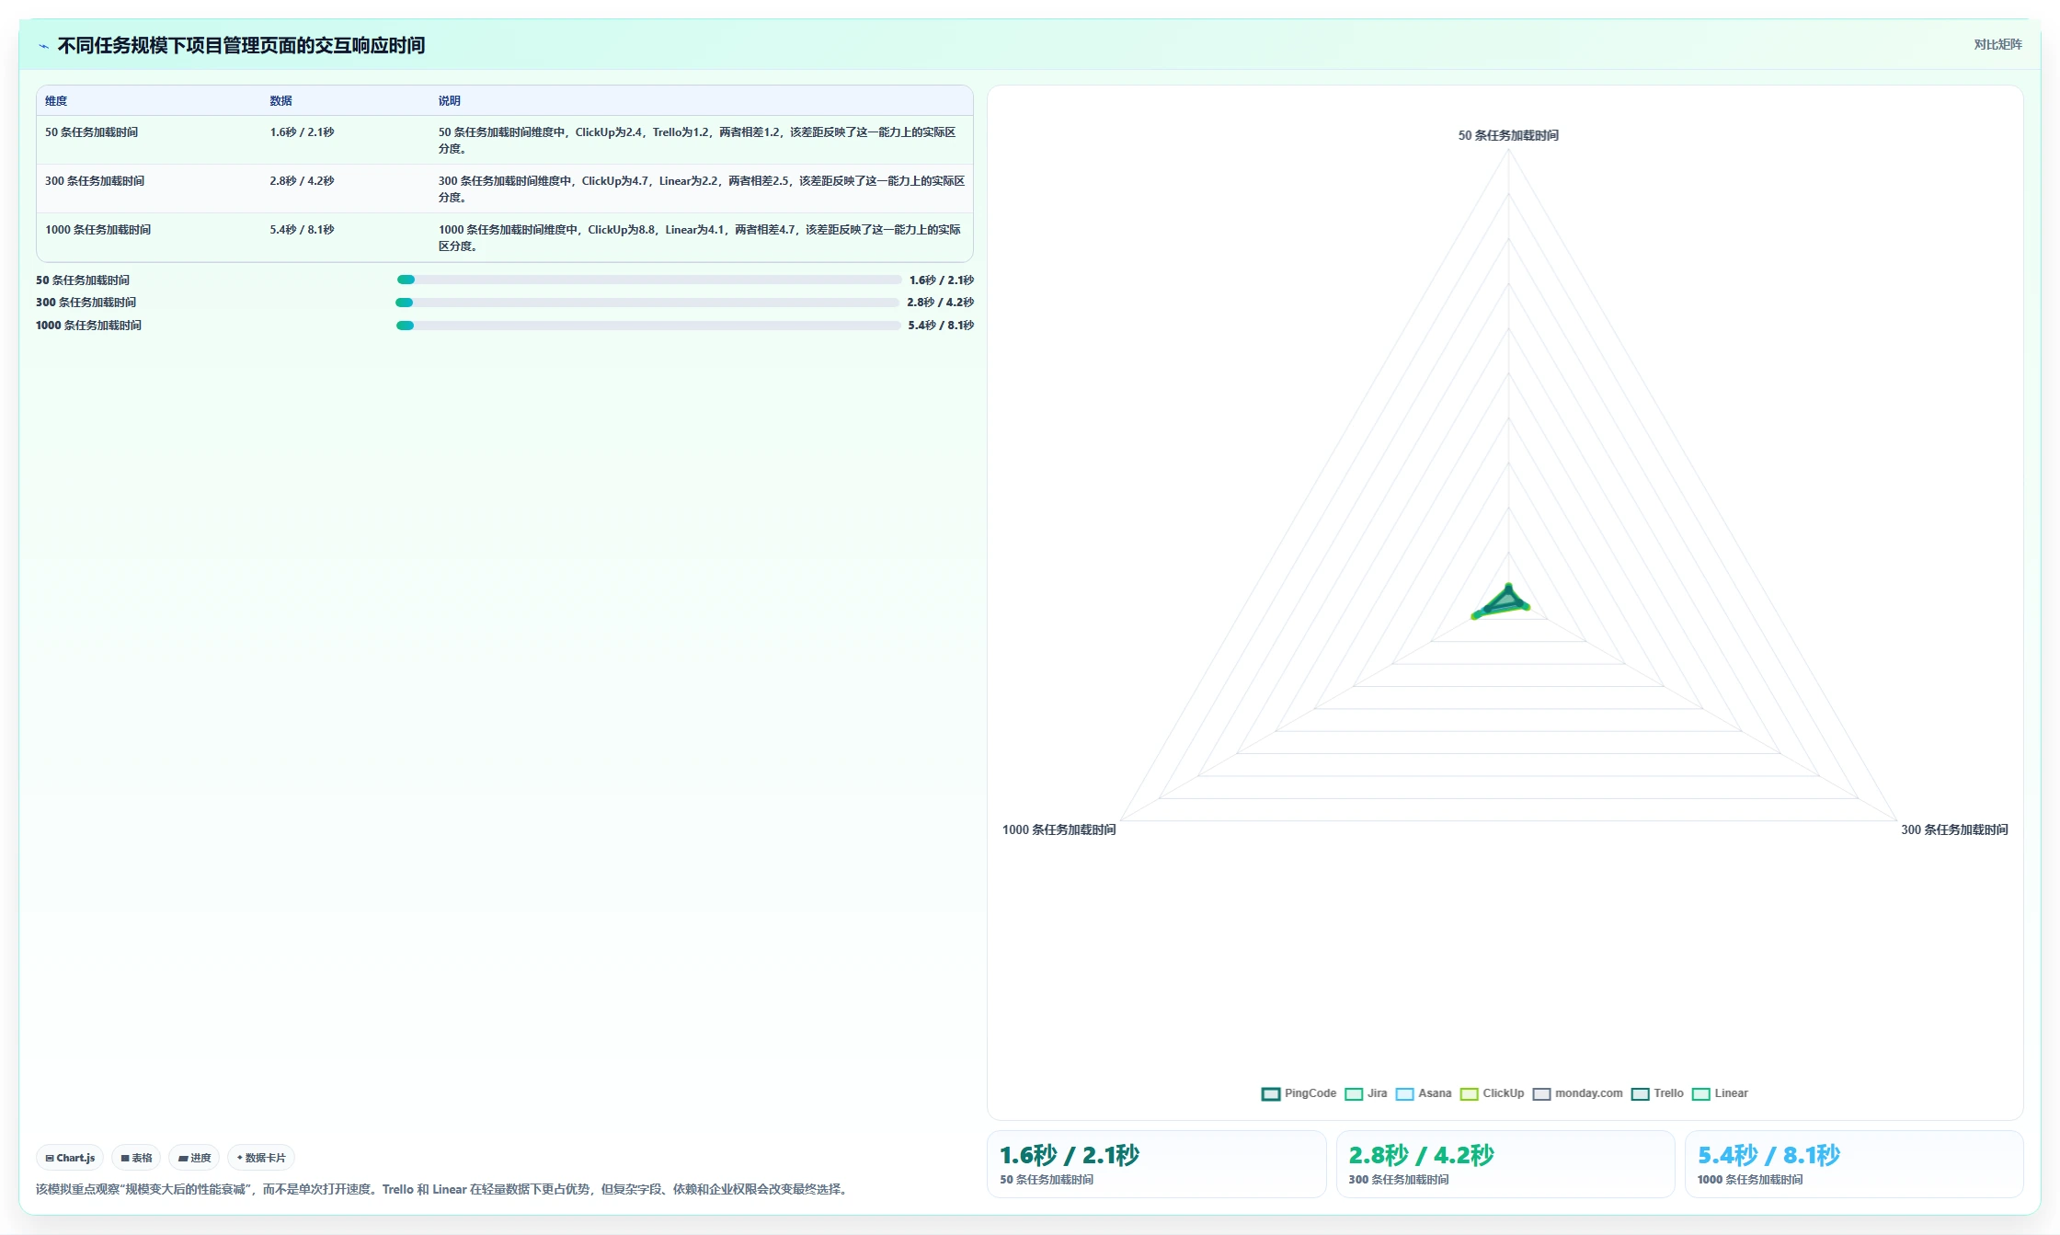Image resolution: width=2060 pixels, height=1235 pixels.
Task: Toggle Trello dataset via legend box
Action: pyautogui.click(x=1640, y=1093)
